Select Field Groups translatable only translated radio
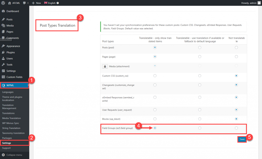The height and width of the screenshot is (159, 262). pos(155,128)
